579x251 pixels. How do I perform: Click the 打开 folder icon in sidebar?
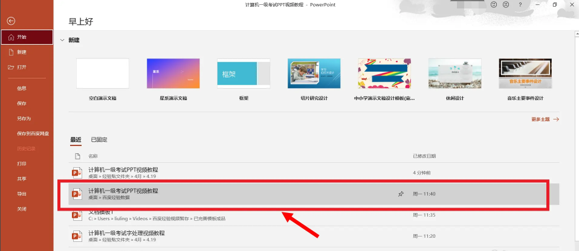click(x=10, y=67)
